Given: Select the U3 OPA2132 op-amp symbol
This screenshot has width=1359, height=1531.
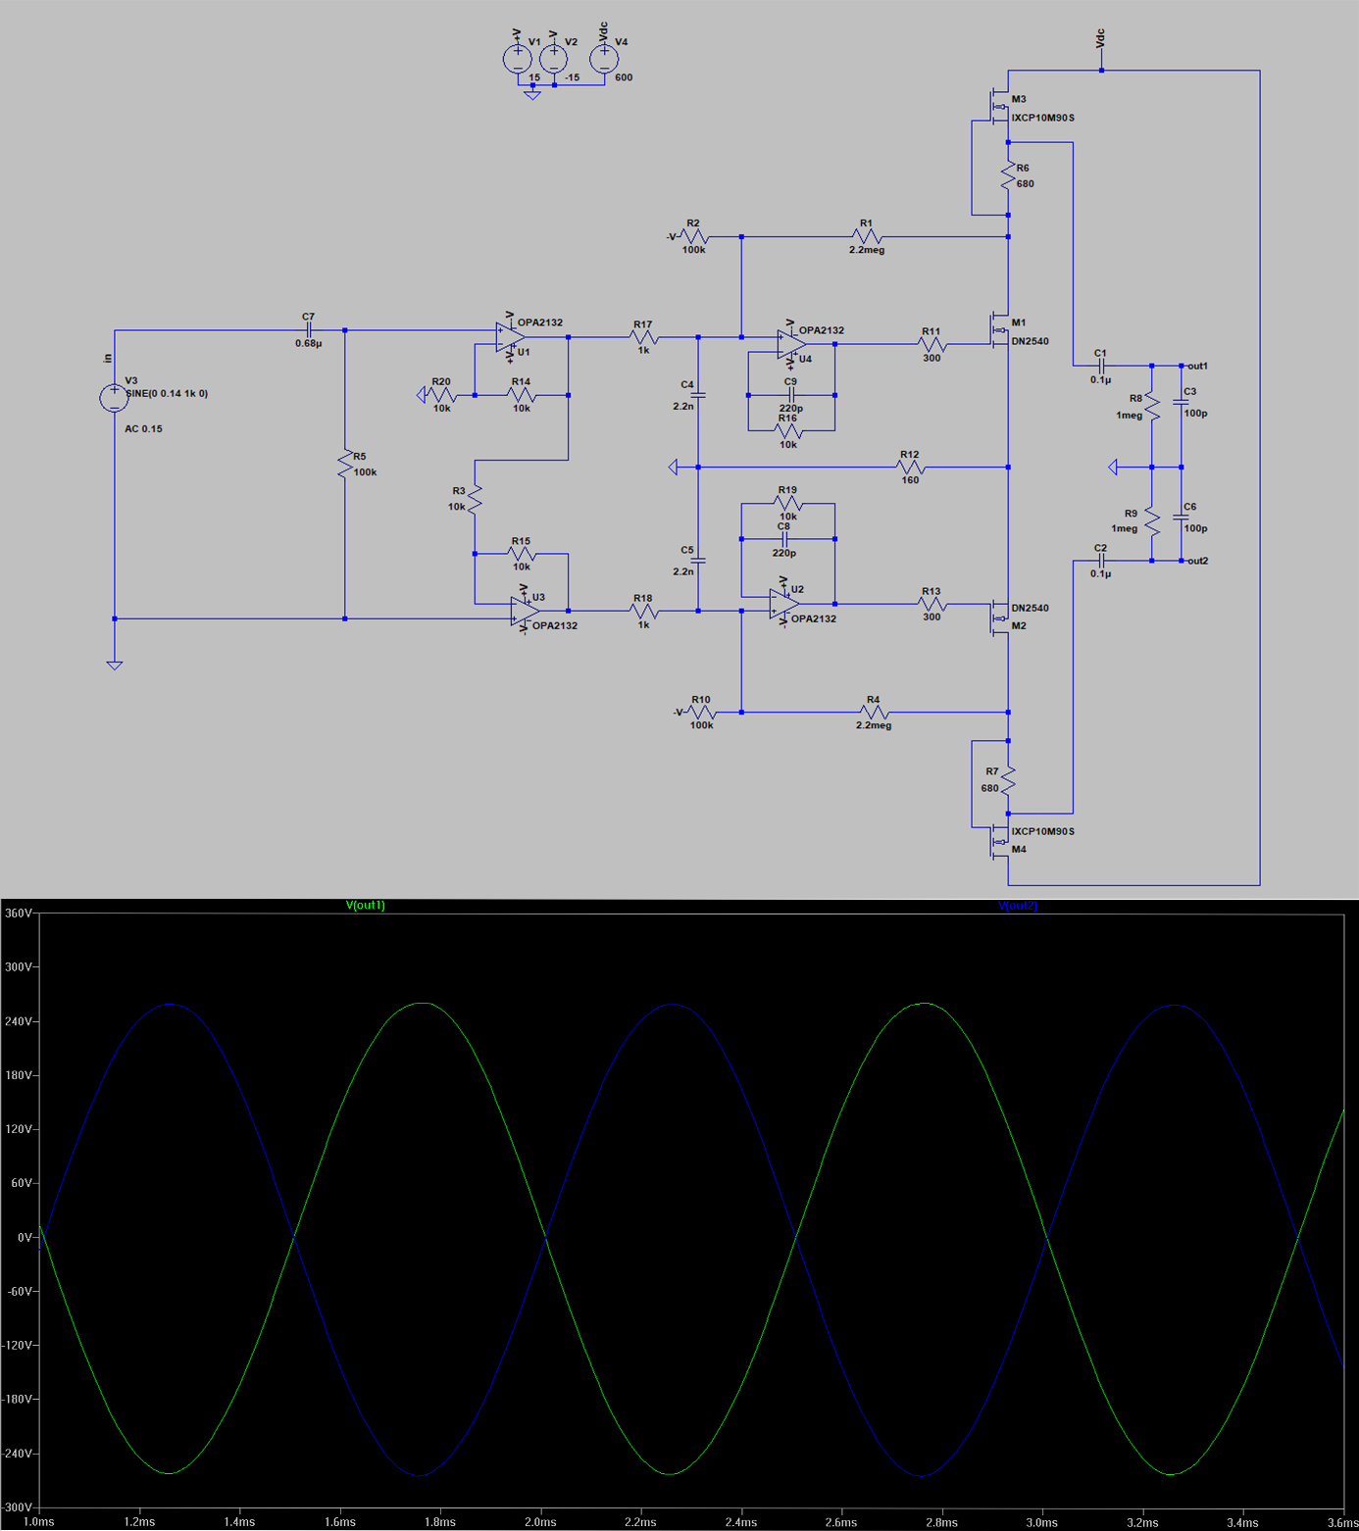Looking at the screenshot, I should click(x=525, y=611).
